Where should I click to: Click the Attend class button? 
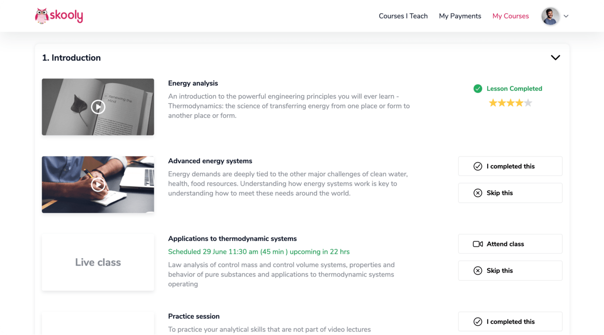click(510, 244)
